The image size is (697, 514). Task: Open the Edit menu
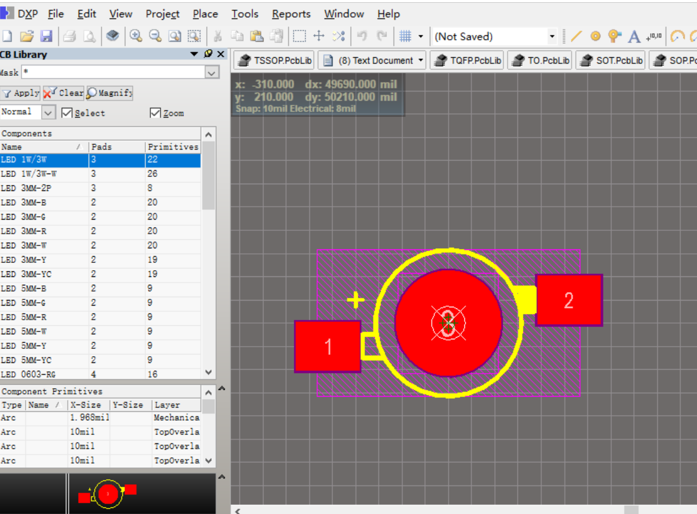[x=87, y=14]
